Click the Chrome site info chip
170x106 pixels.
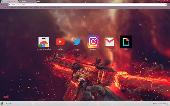(x=12, y=5)
